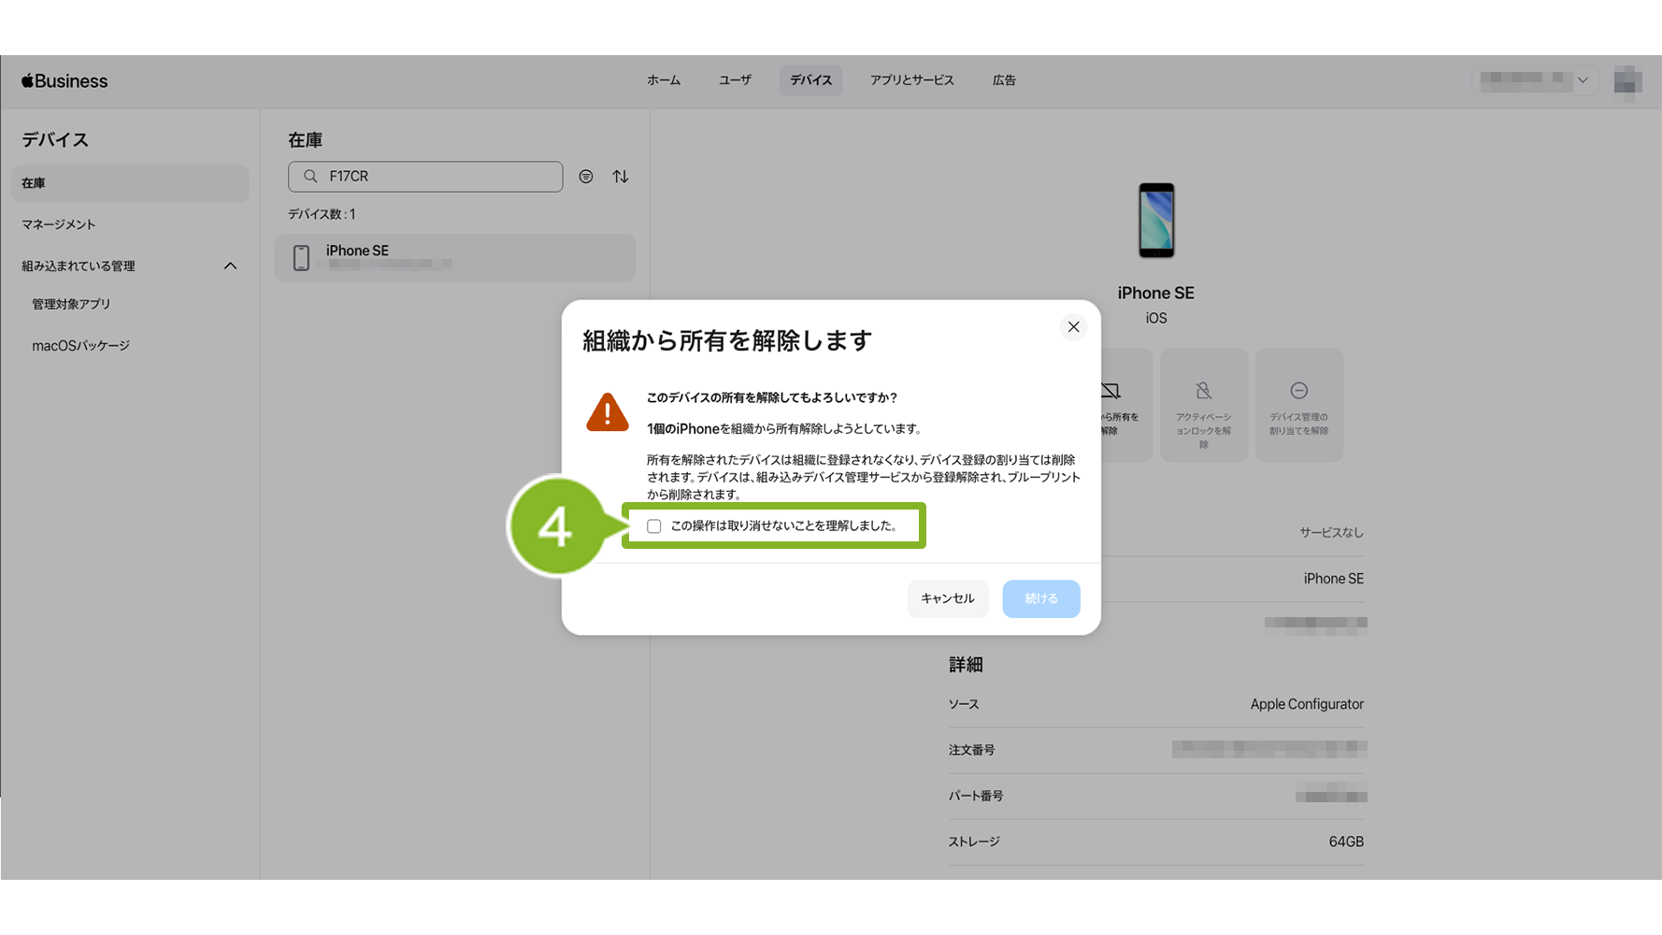
Task: Click the F17CR search field
Action: click(439, 177)
